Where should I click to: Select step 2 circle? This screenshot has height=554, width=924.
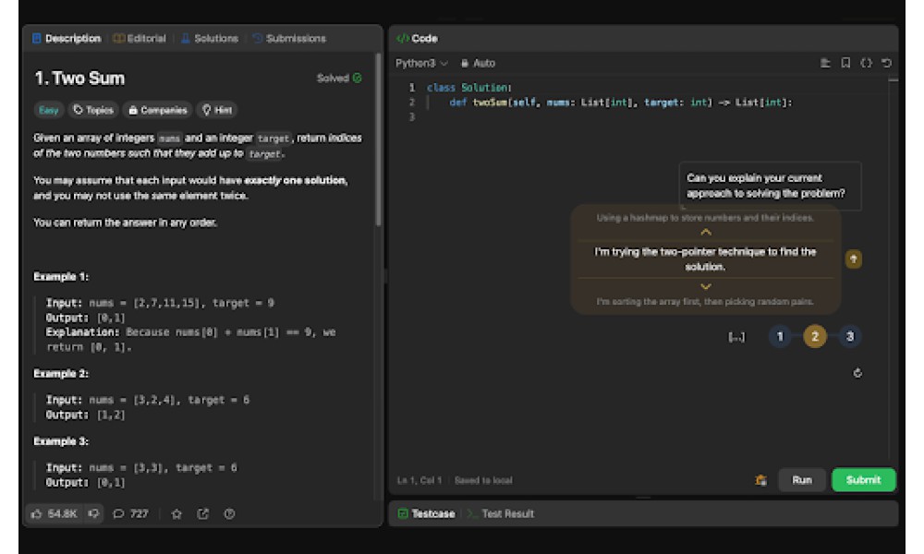814,336
